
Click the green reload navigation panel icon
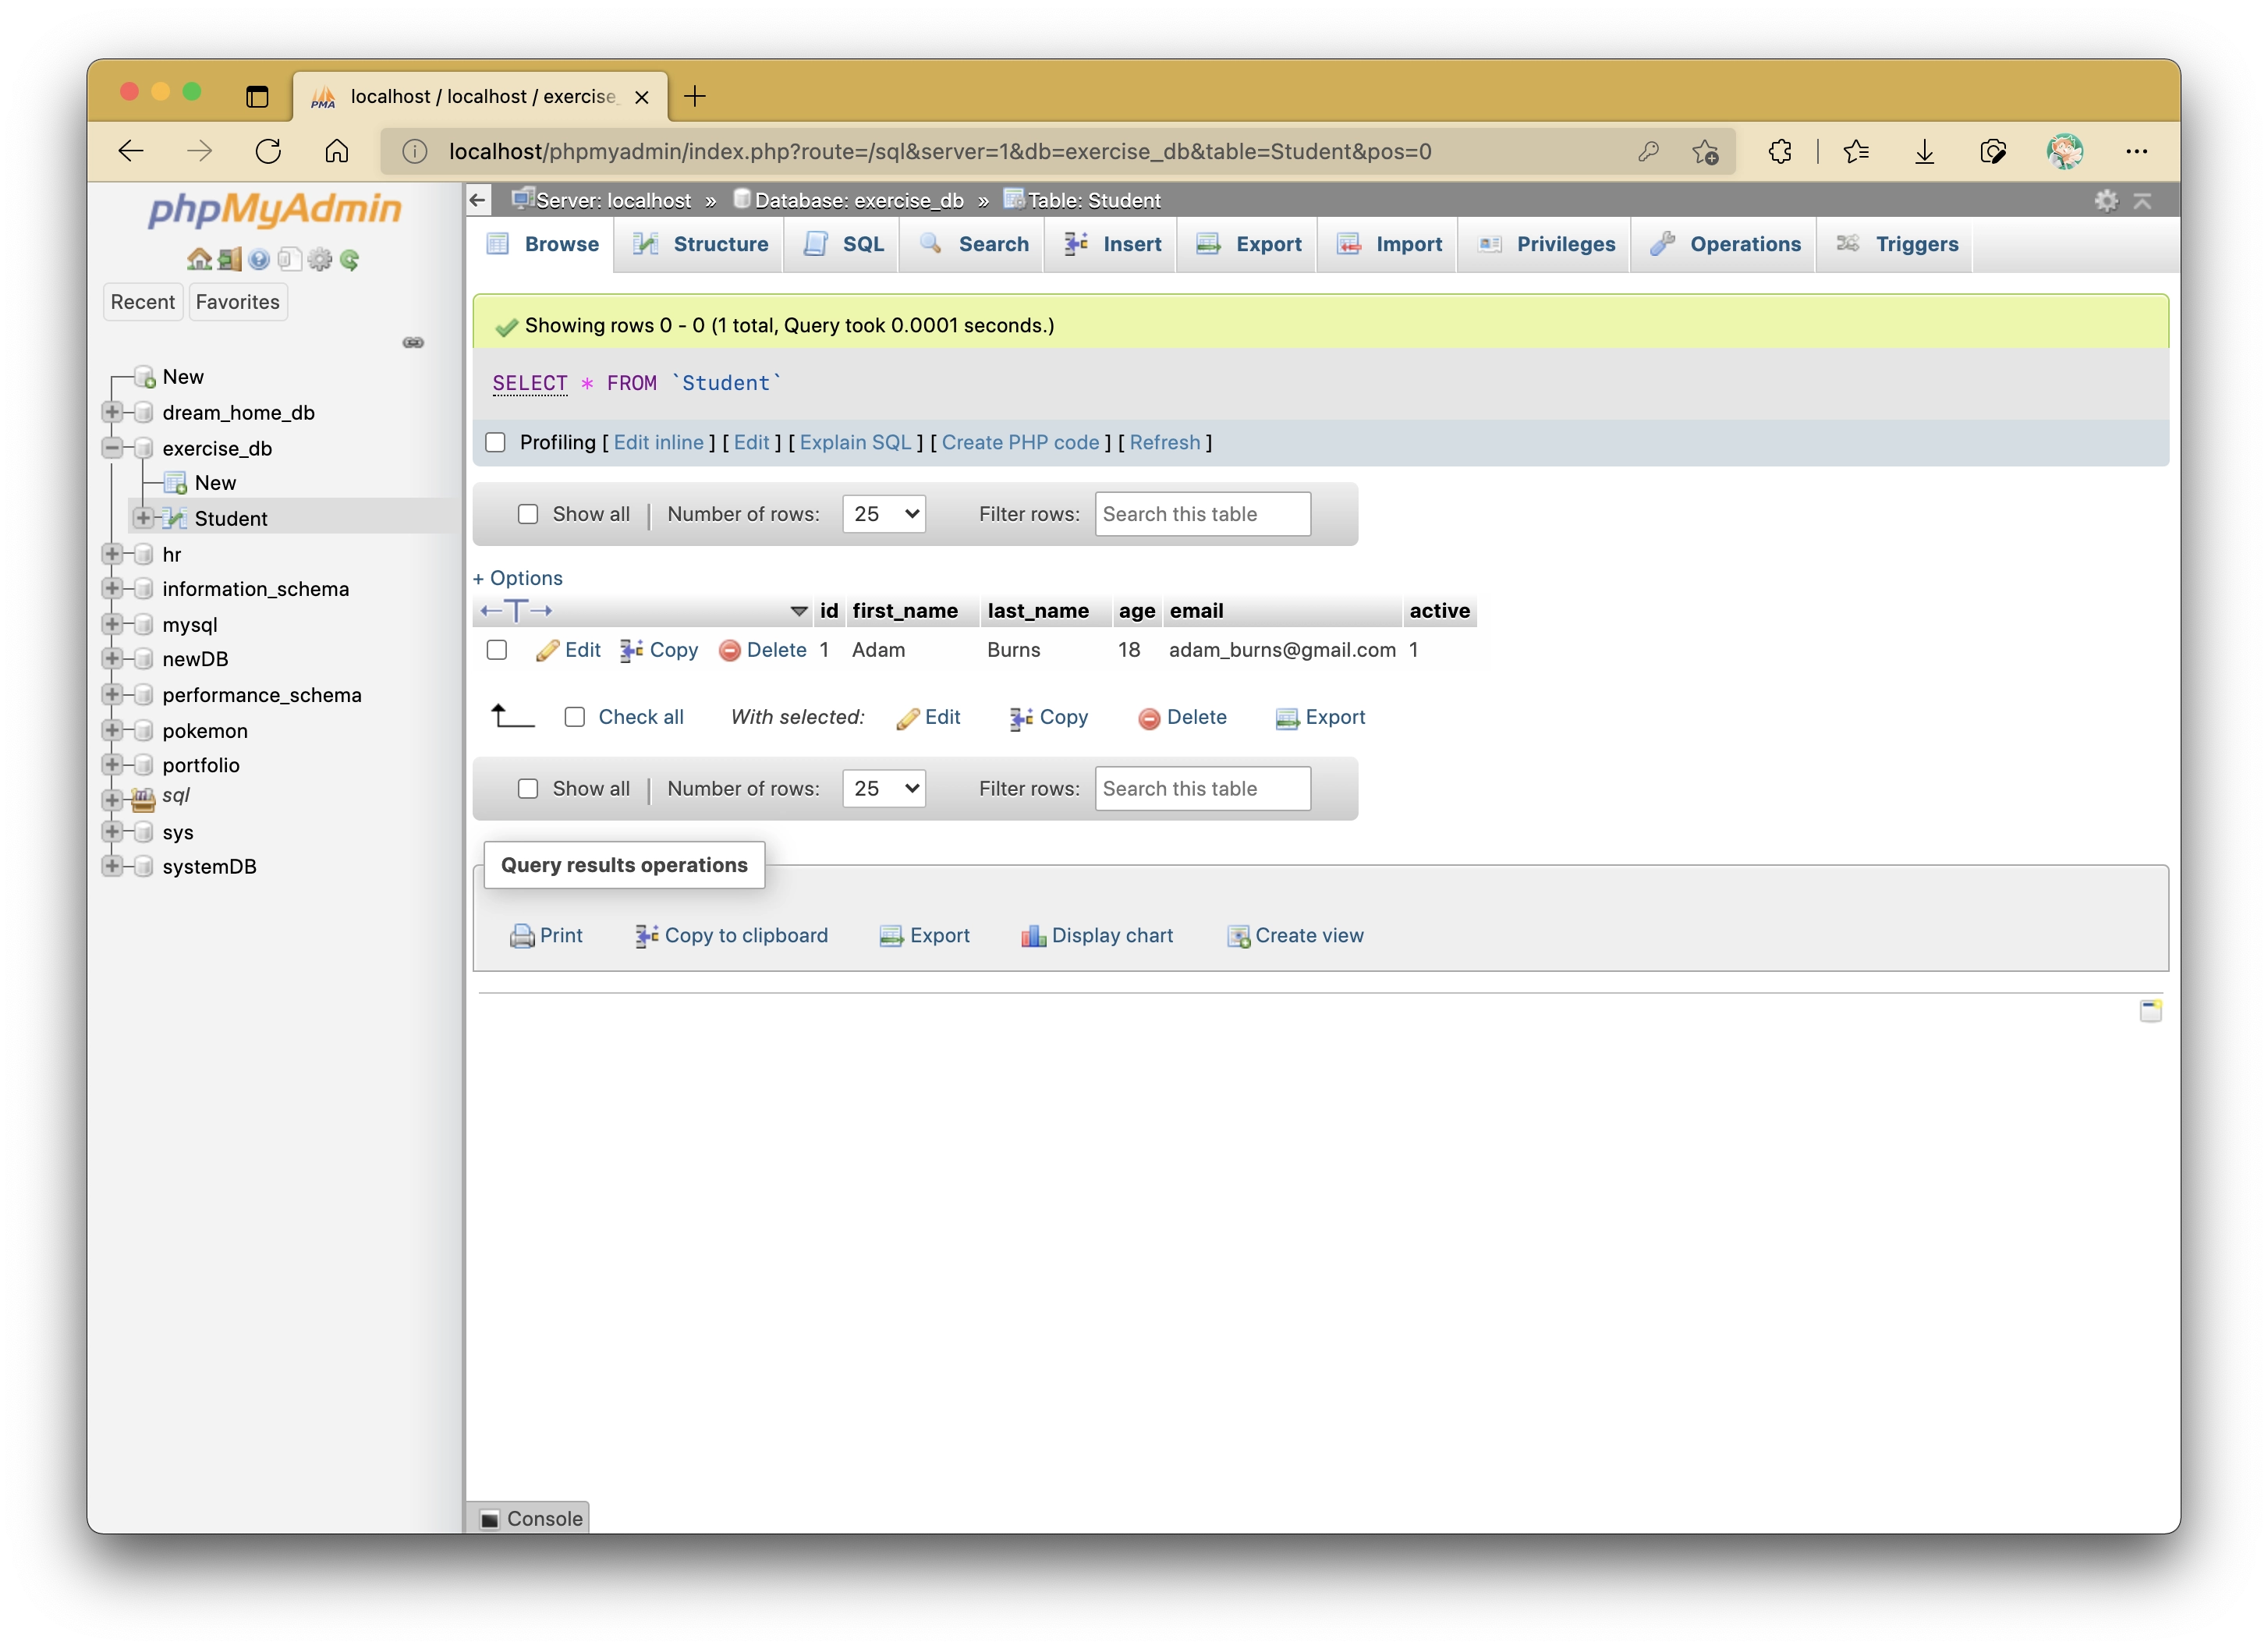coord(349,260)
